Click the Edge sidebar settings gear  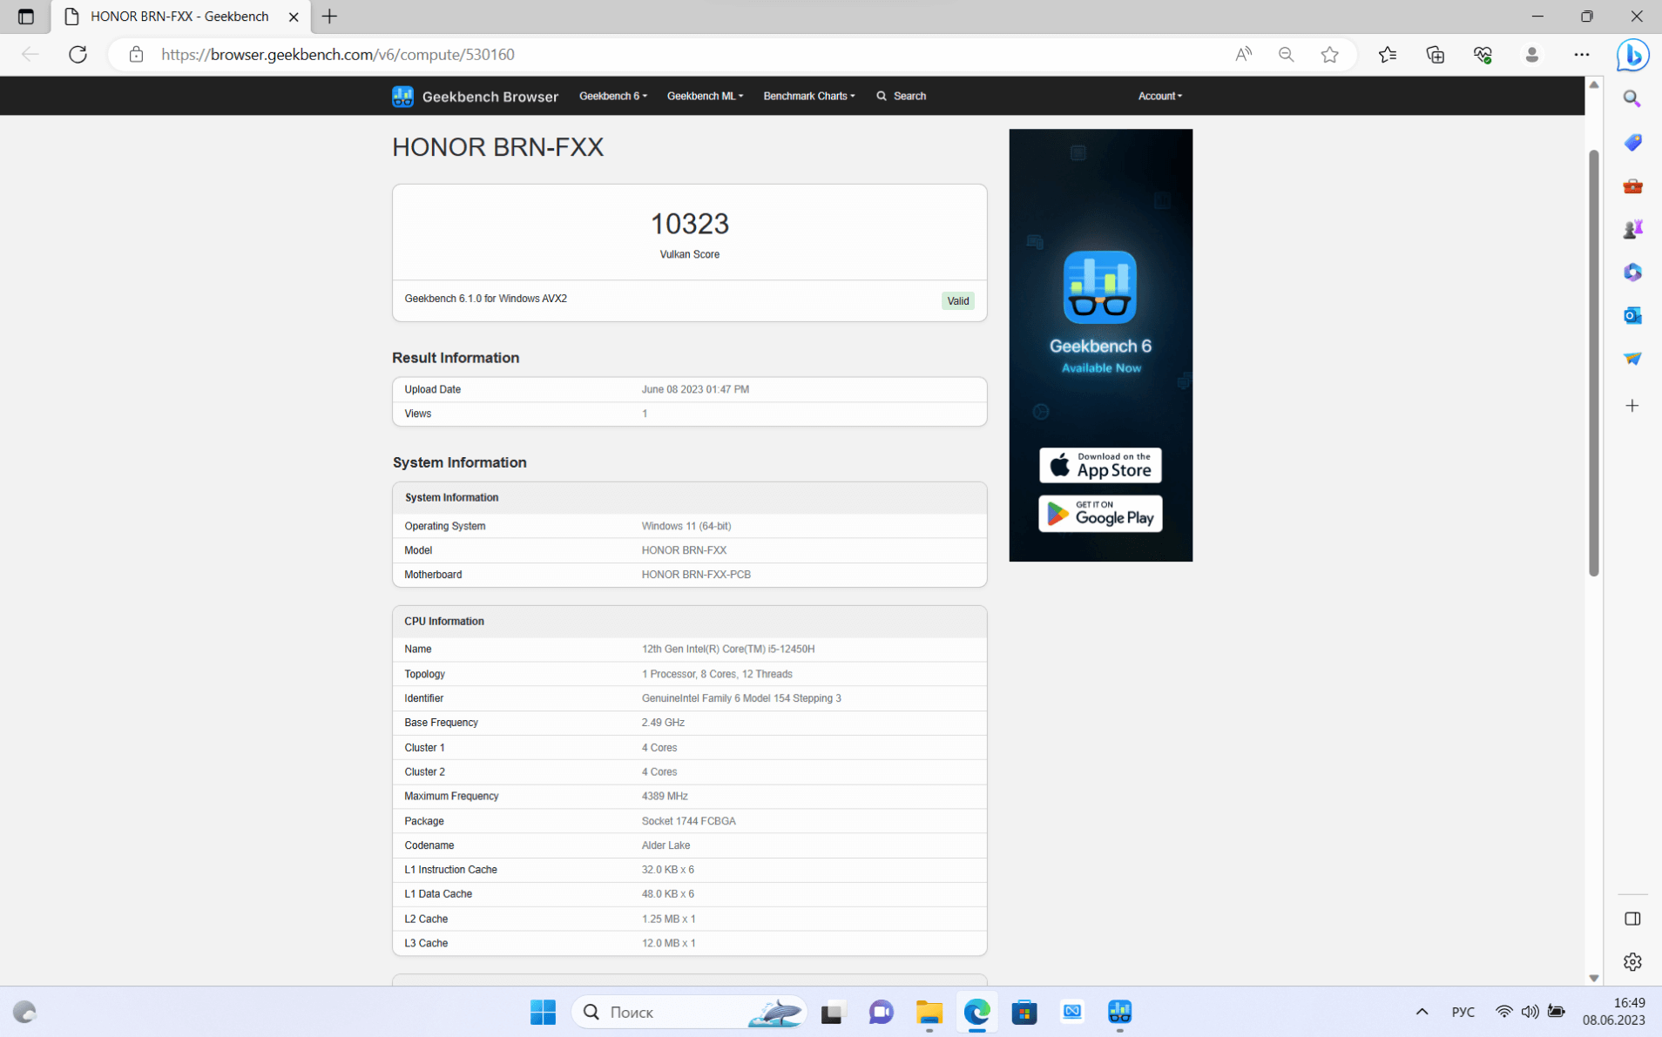pos(1632,961)
